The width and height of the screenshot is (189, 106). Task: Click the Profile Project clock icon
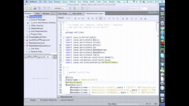[x=87, y=8]
